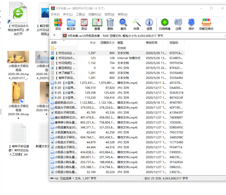Open the 查看 (View) toolbar tool

(97, 24)
